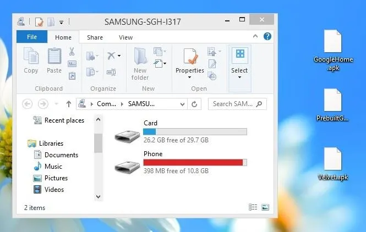Switch to the View tab
The image size is (366, 232).
pos(125,37)
